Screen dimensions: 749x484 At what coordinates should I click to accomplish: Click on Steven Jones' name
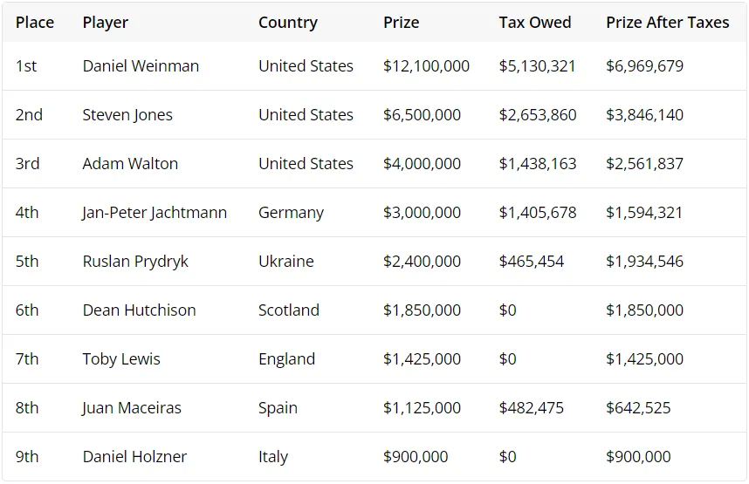coord(127,115)
